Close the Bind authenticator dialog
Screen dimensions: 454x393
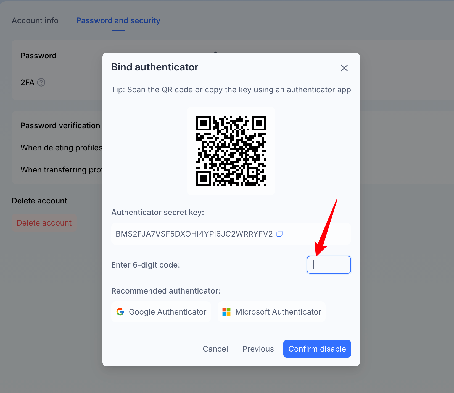click(344, 68)
